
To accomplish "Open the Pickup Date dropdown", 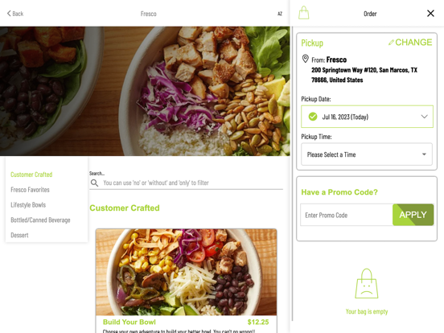I will point(367,117).
